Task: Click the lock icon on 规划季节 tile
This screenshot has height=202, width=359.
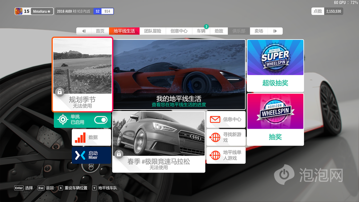Action: (60, 92)
